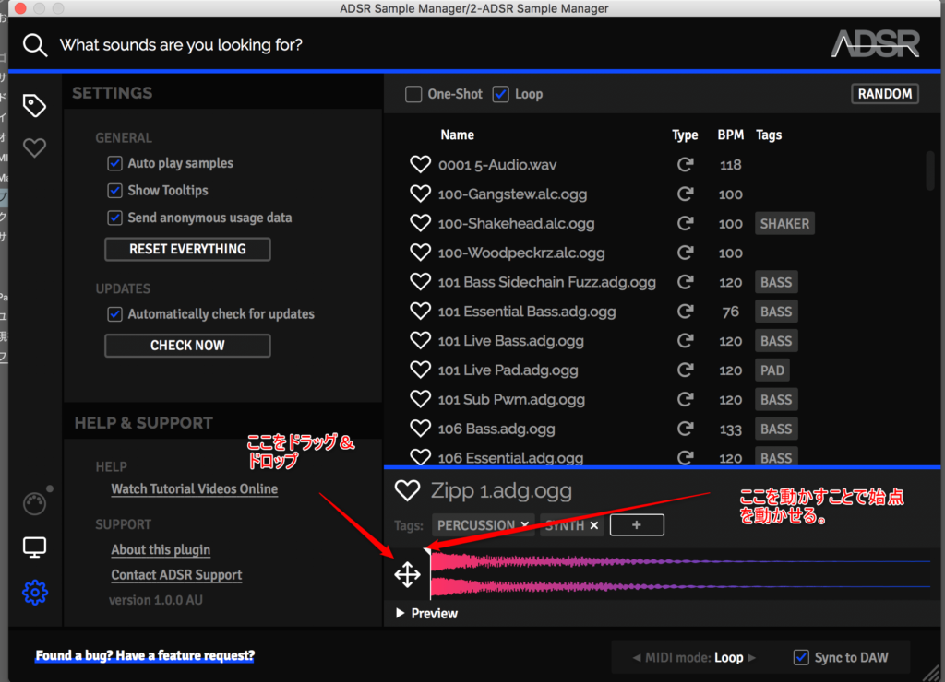This screenshot has width=945, height=682.
Task: Click the monitor display icon in sidebar
Action: [x=34, y=548]
